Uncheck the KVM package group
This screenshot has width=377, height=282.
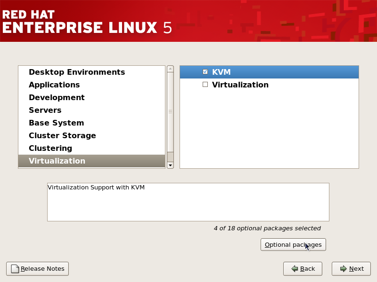point(205,71)
